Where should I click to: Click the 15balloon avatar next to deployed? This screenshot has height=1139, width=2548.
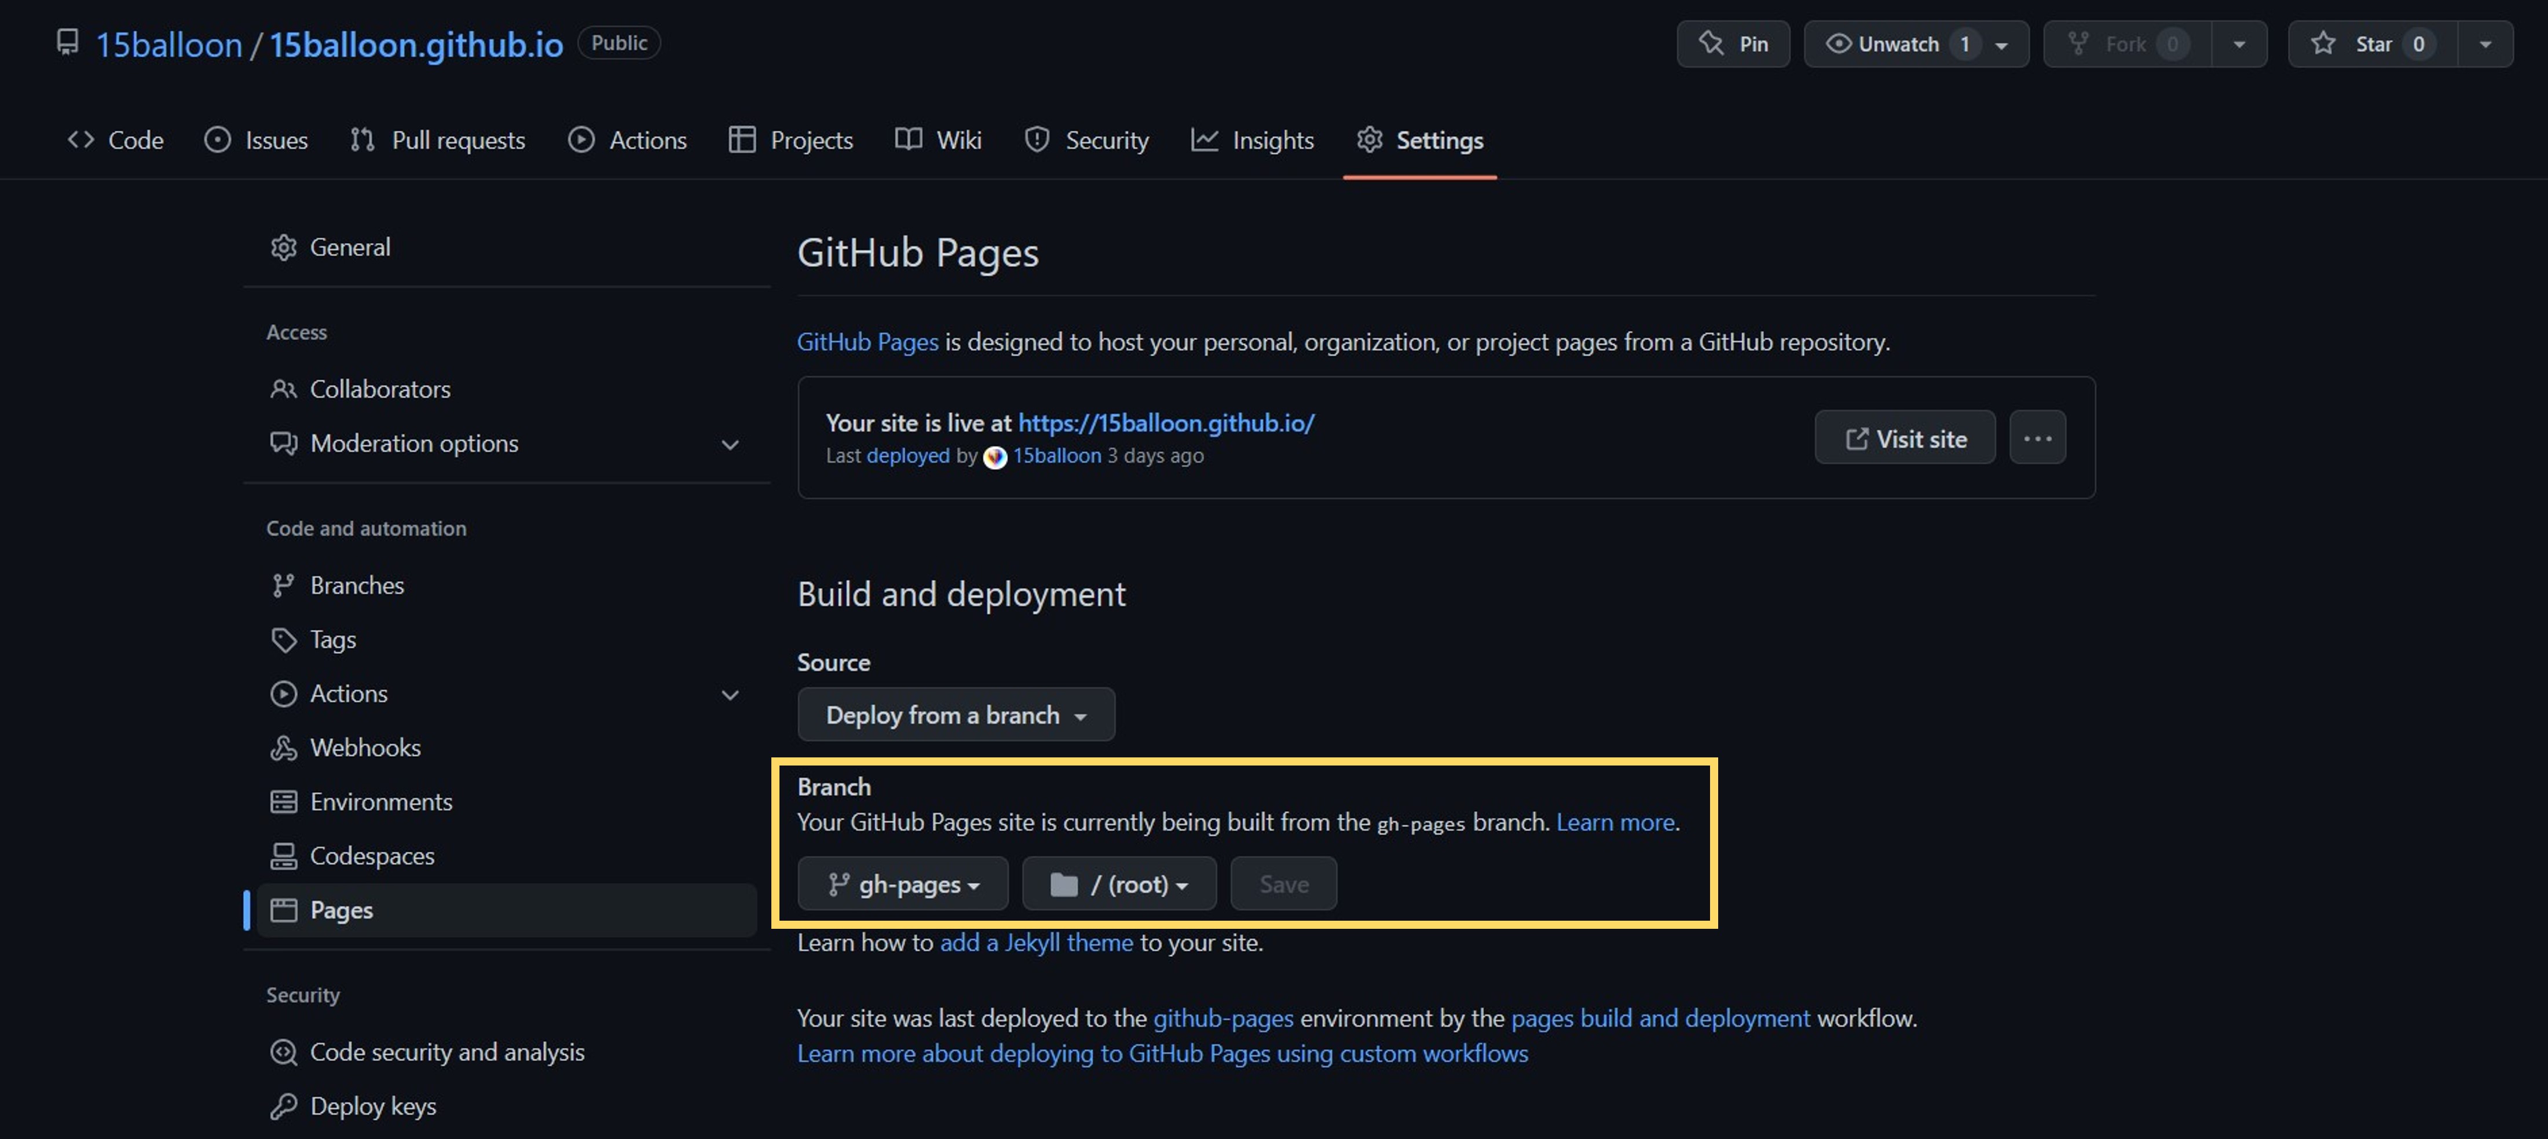[x=996, y=457]
